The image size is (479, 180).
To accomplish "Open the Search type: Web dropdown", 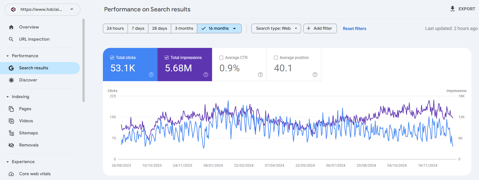I will [276, 28].
